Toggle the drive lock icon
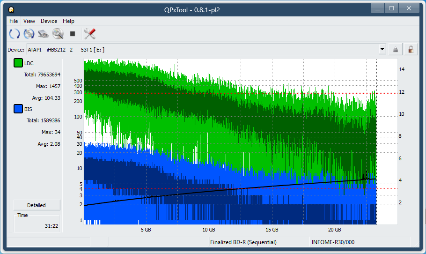 pyautogui.click(x=411, y=50)
